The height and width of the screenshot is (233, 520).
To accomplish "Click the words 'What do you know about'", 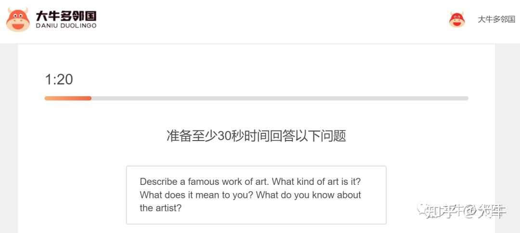I will tap(309, 195).
